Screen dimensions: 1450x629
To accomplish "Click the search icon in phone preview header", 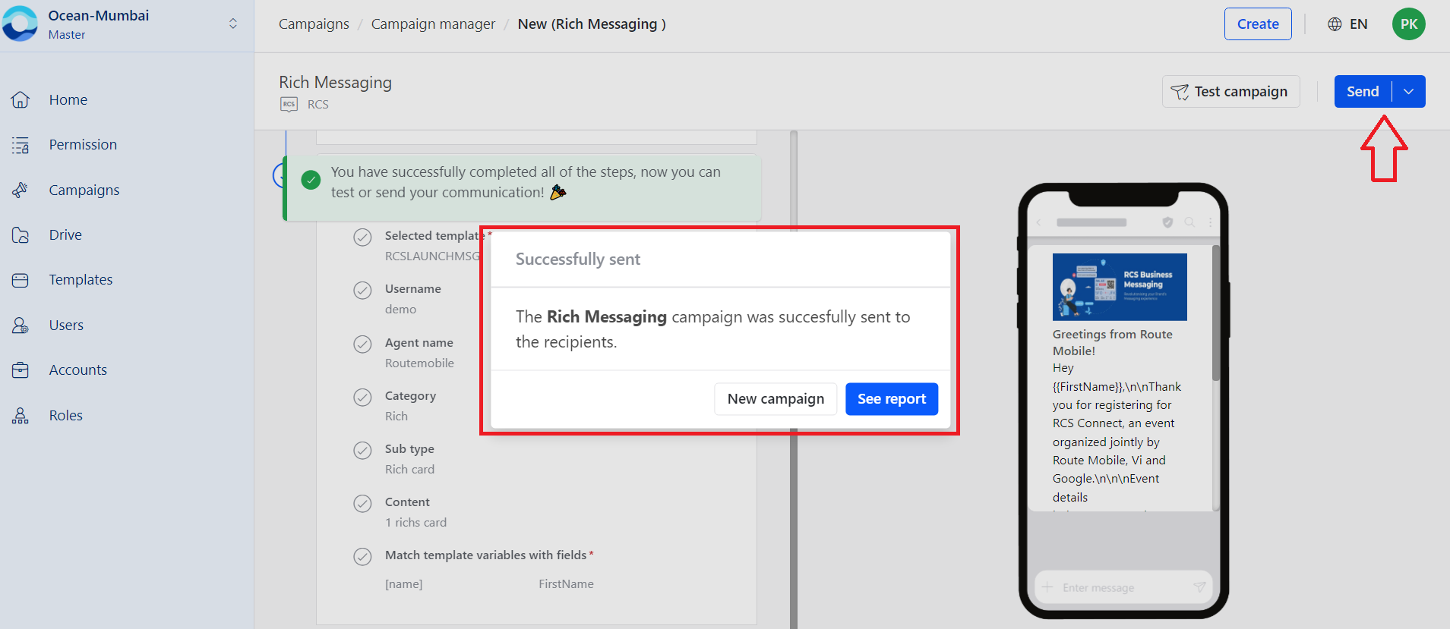I will coord(1190,222).
